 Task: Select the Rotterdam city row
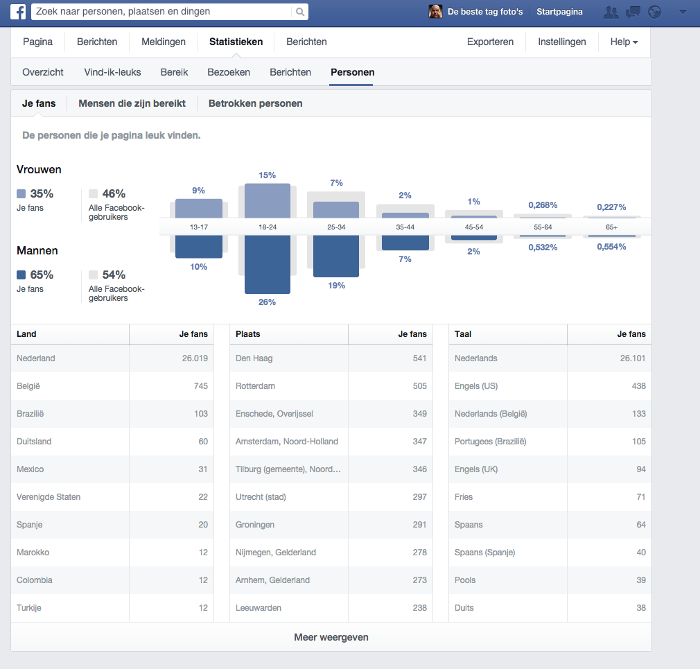[331, 386]
